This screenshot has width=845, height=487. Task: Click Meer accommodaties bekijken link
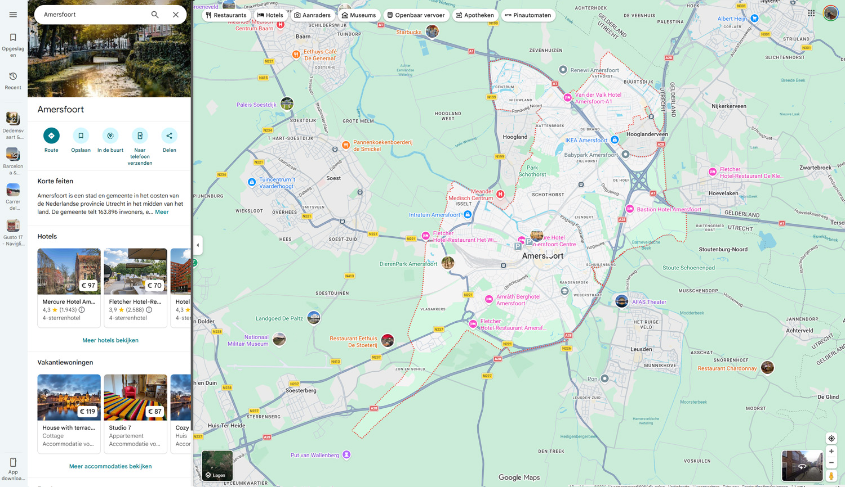pos(110,466)
